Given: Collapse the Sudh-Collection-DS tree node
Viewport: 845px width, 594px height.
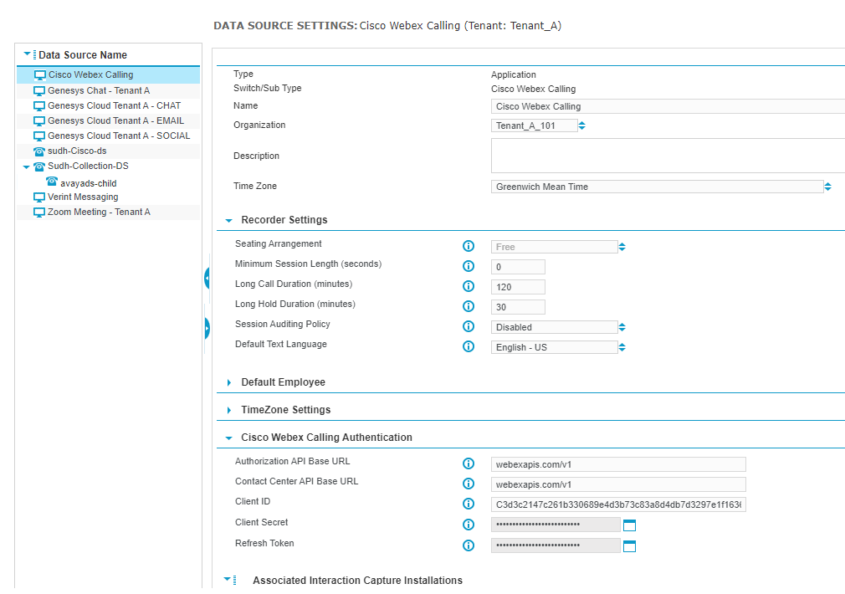Looking at the screenshot, I should [x=28, y=166].
